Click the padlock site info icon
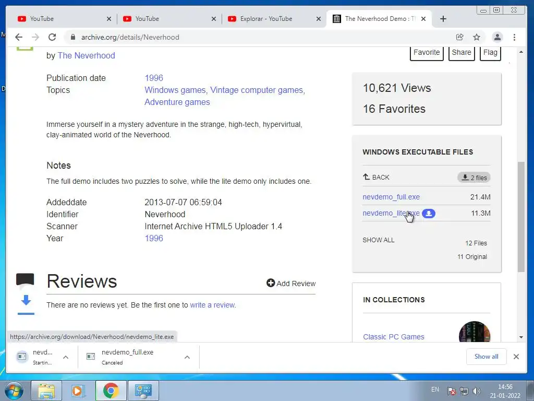534x401 pixels. (72, 37)
